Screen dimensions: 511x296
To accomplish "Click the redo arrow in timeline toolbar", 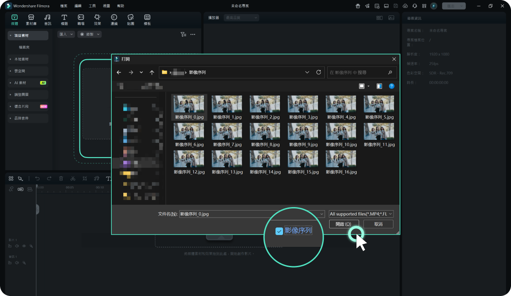I will [x=49, y=178].
